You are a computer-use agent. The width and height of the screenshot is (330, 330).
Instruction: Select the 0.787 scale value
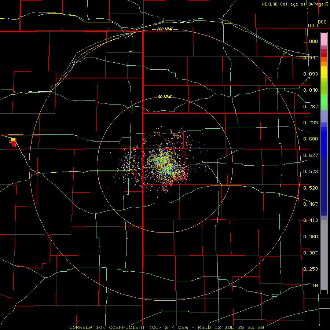point(311,106)
